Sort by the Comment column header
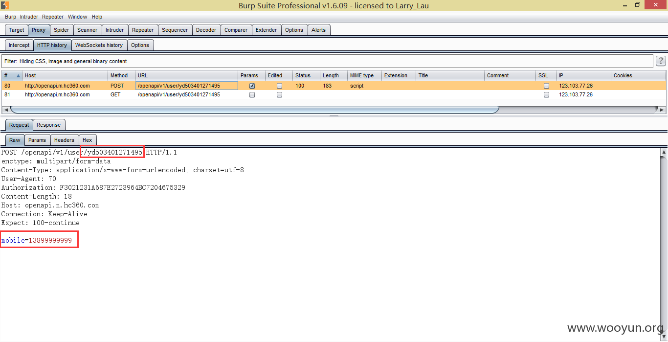The width and height of the screenshot is (668, 342). pos(511,75)
